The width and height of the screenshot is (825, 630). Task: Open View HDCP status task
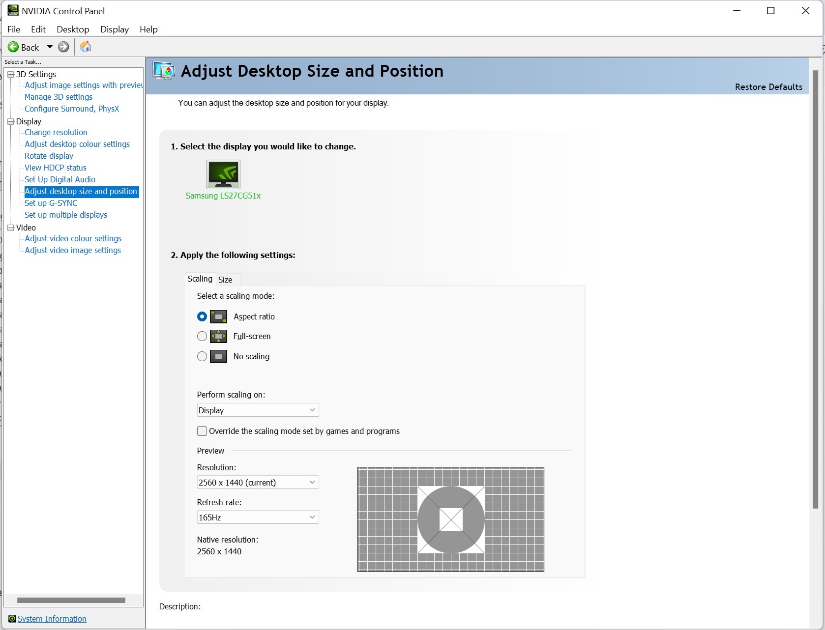click(x=56, y=168)
